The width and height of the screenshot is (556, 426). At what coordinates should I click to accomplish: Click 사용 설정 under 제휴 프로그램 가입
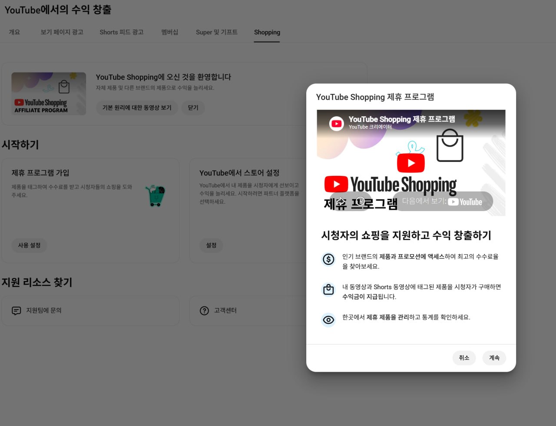[x=29, y=245]
